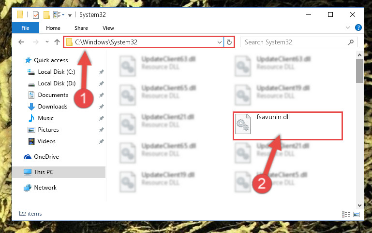Navigate up one folder level

(x=57, y=42)
